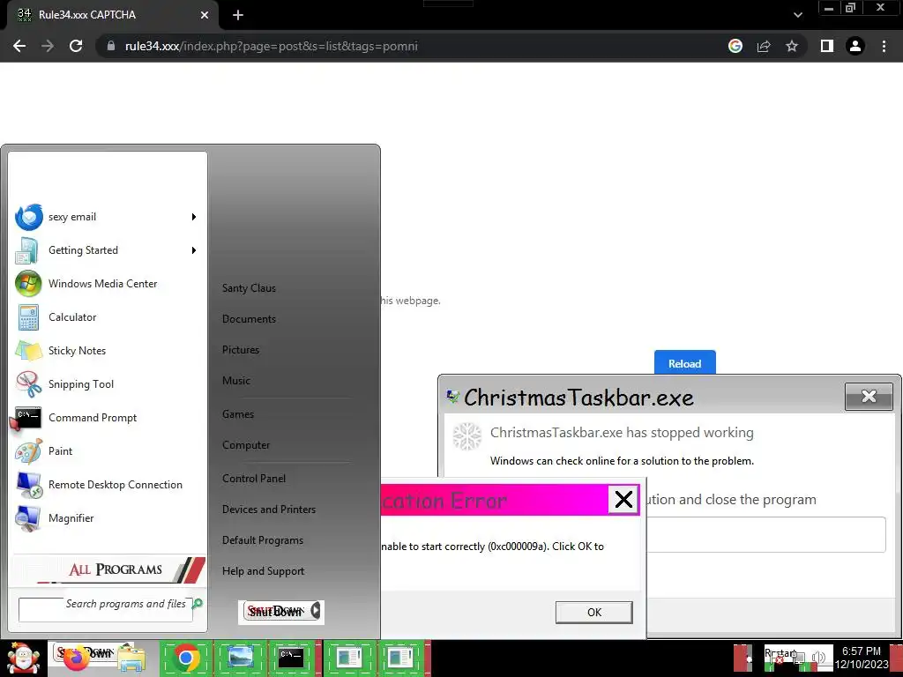This screenshot has width=903, height=677.
Task: Open the Calculator icon
Action: click(x=28, y=317)
